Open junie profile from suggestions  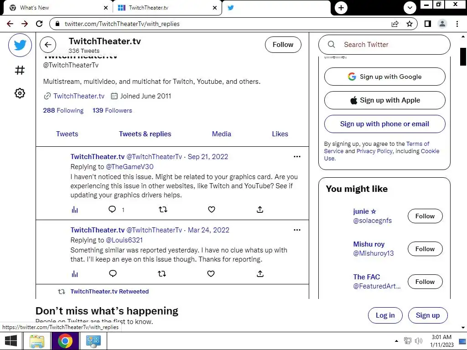tap(364, 211)
